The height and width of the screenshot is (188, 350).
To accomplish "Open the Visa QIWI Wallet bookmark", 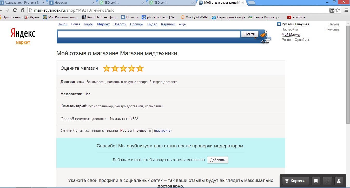I will tap(195, 17).
